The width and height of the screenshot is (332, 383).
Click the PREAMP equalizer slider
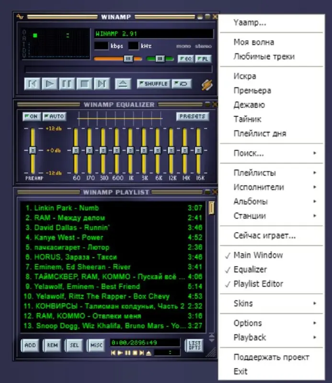(33, 151)
